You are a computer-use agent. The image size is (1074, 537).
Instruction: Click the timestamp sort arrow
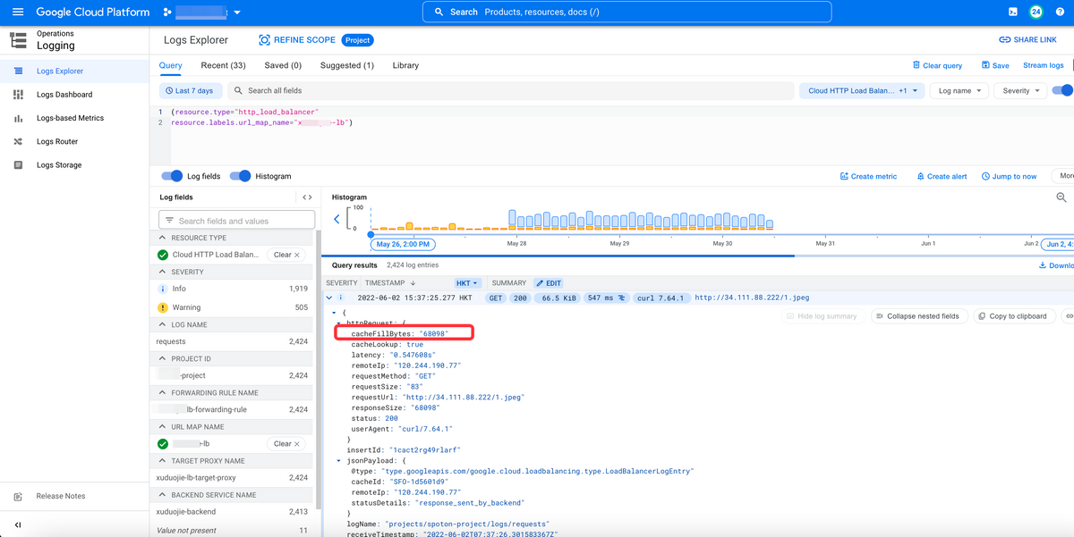[x=413, y=282]
